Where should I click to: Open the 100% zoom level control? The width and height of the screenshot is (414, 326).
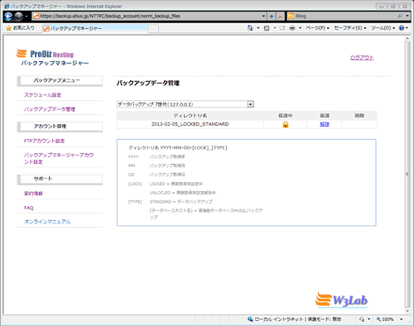coord(385,319)
